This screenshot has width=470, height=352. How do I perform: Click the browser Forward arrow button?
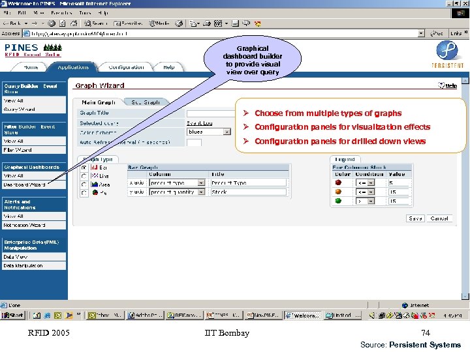click(x=35, y=23)
